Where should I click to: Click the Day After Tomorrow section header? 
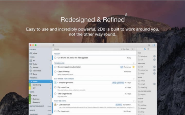pos(64,79)
